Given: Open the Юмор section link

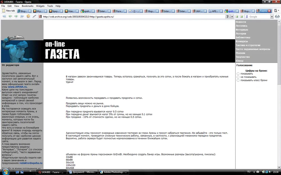Looking at the screenshot, I should [239, 61].
